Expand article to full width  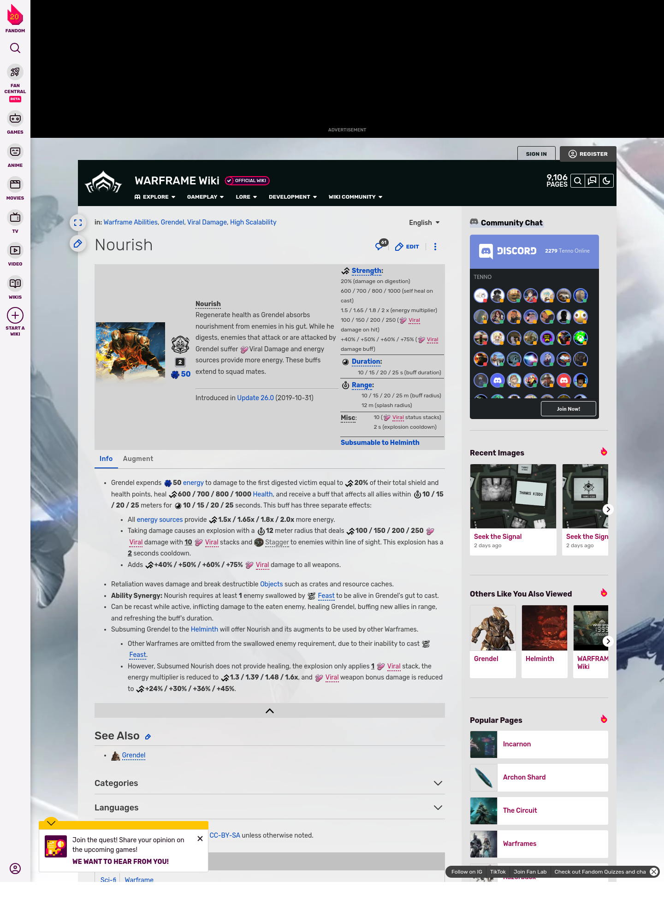[78, 223]
